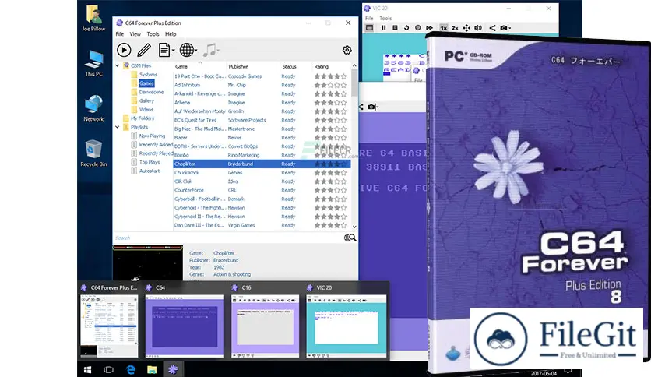Viewport: 651px width, 377px height.
Task: Sort by the Publisher column header
Action: [253, 66]
